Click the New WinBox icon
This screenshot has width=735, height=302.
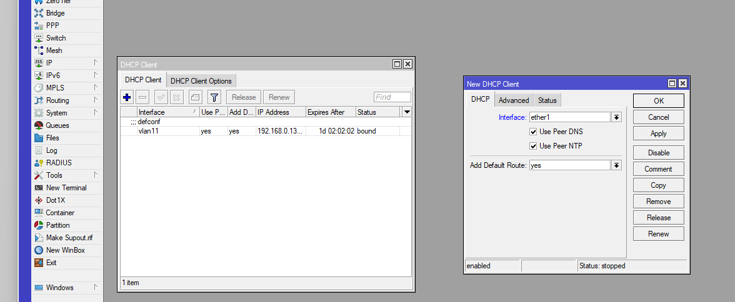39,250
